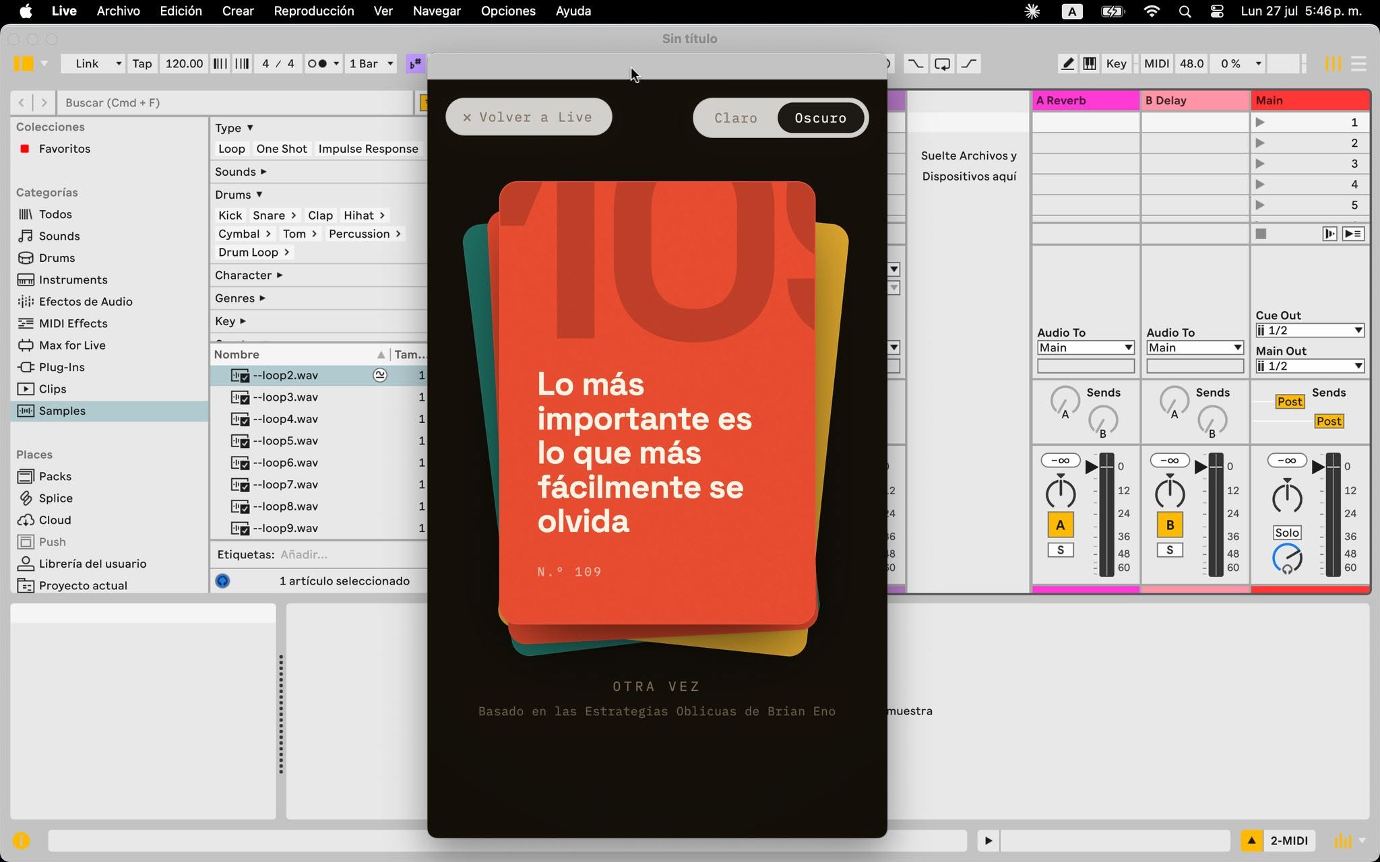This screenshot has height=862, width=1380.
Task: Solo the A Reverb track
Action: click(1060, 550)
